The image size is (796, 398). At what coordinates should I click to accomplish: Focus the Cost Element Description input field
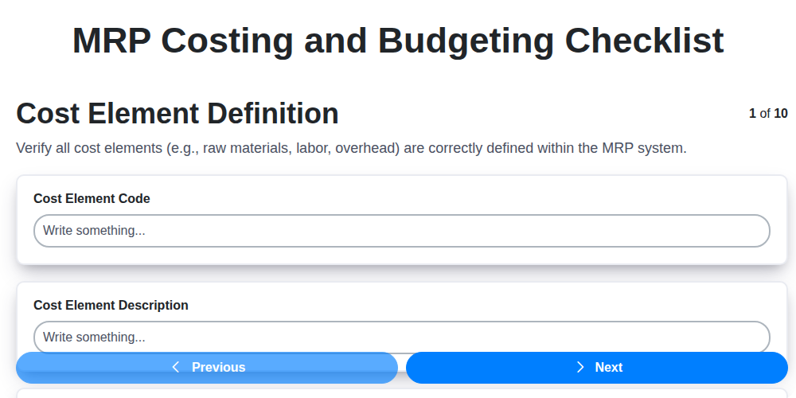tap(401, 337)
